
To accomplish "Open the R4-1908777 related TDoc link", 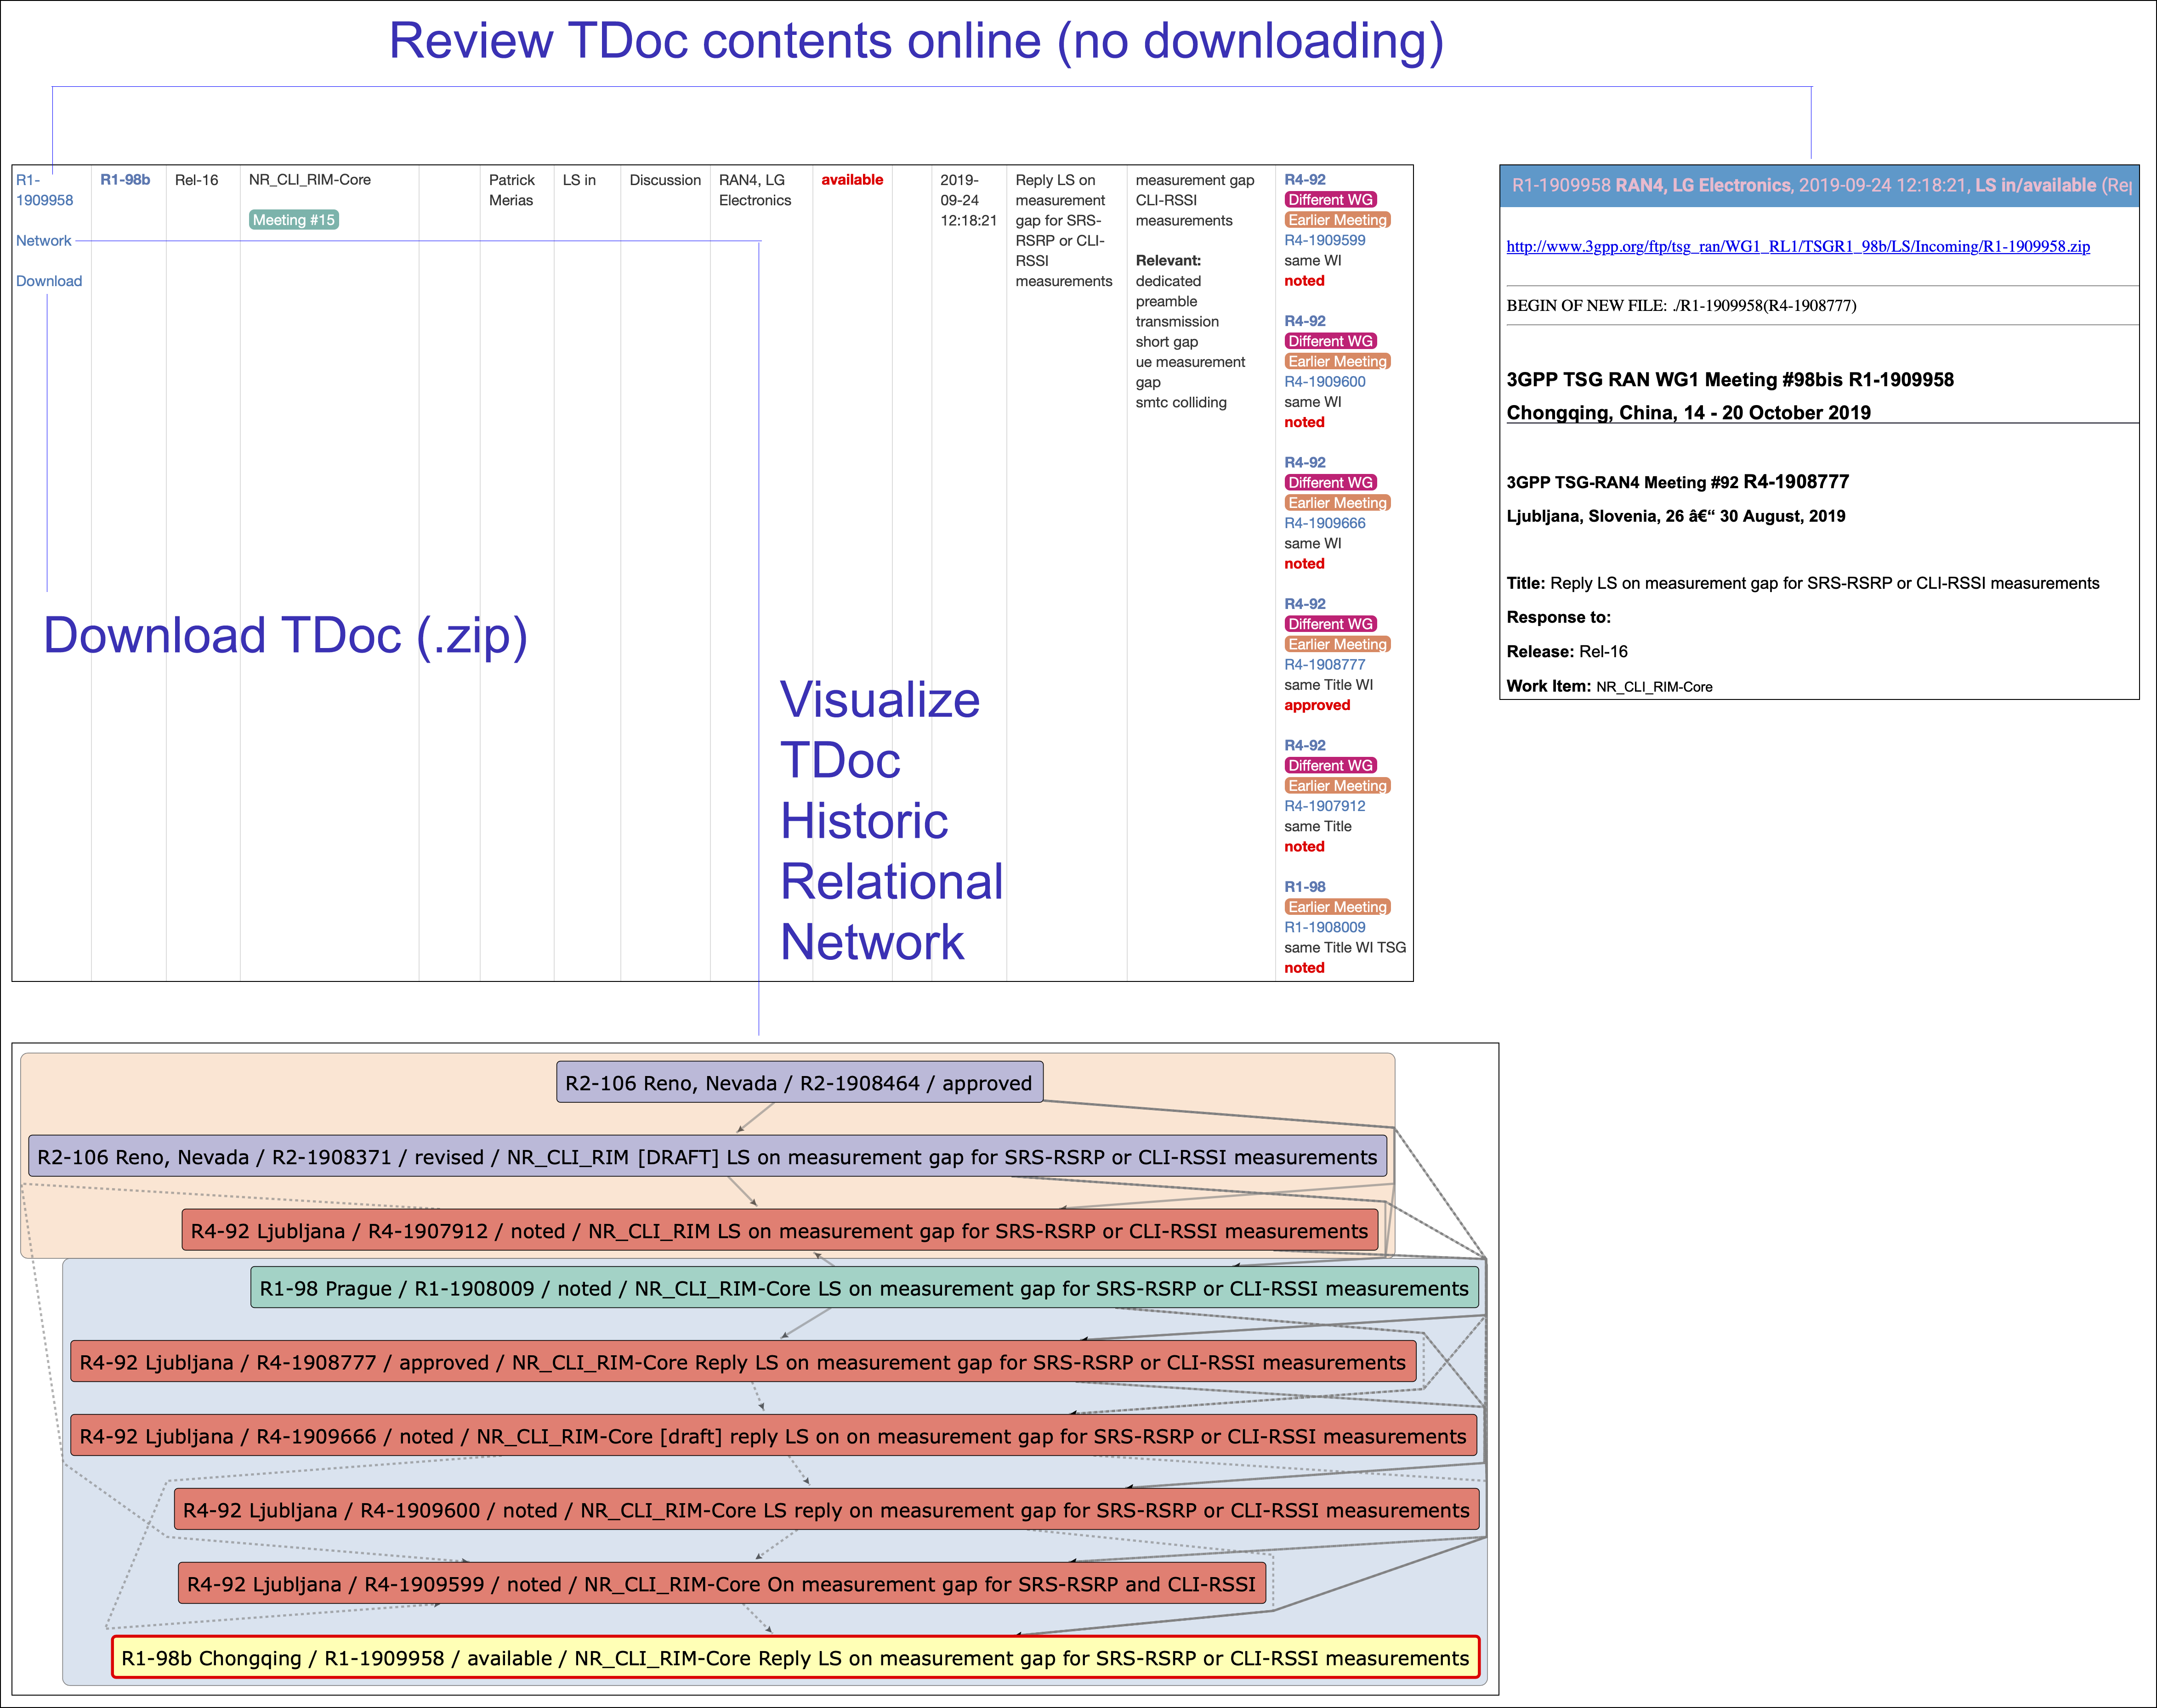I will [x=1325, y=664].
